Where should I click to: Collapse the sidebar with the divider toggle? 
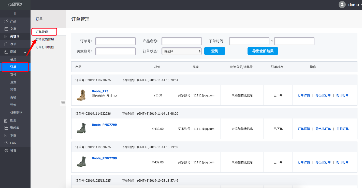tap(15, 13)
